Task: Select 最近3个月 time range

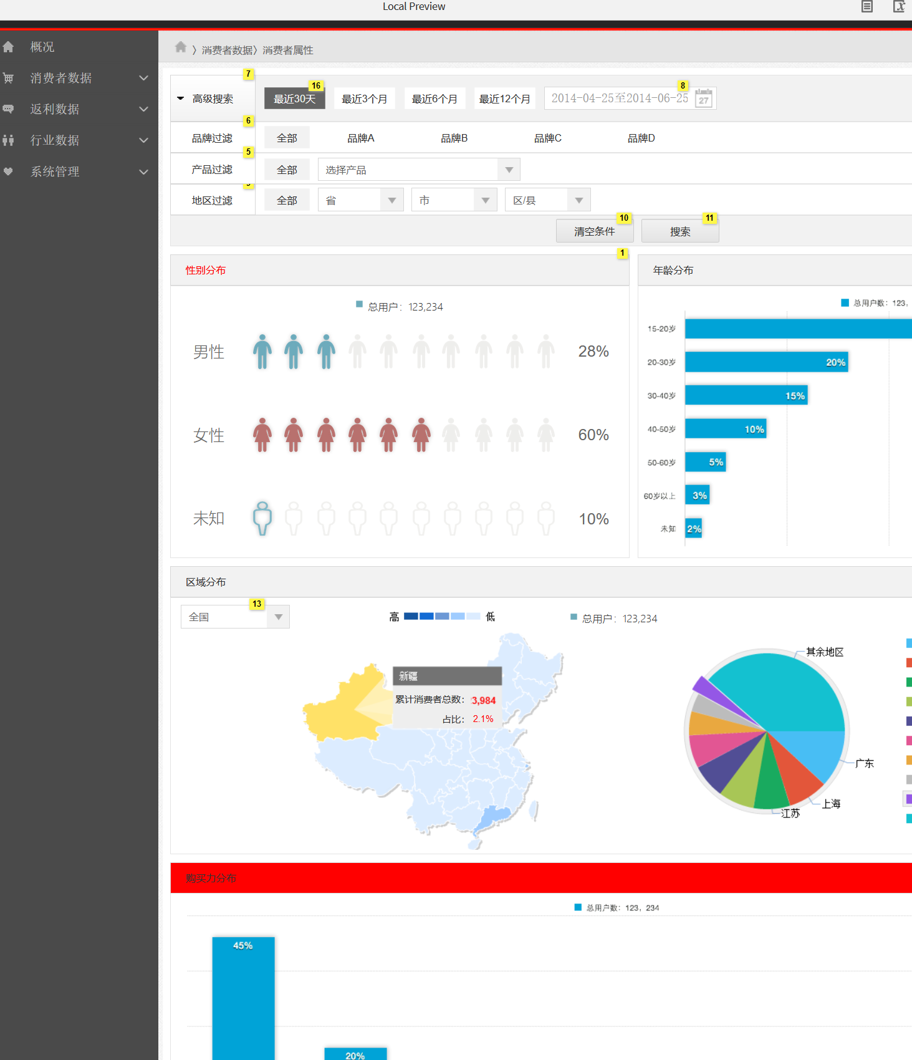Action: click(x=365, y=99)
